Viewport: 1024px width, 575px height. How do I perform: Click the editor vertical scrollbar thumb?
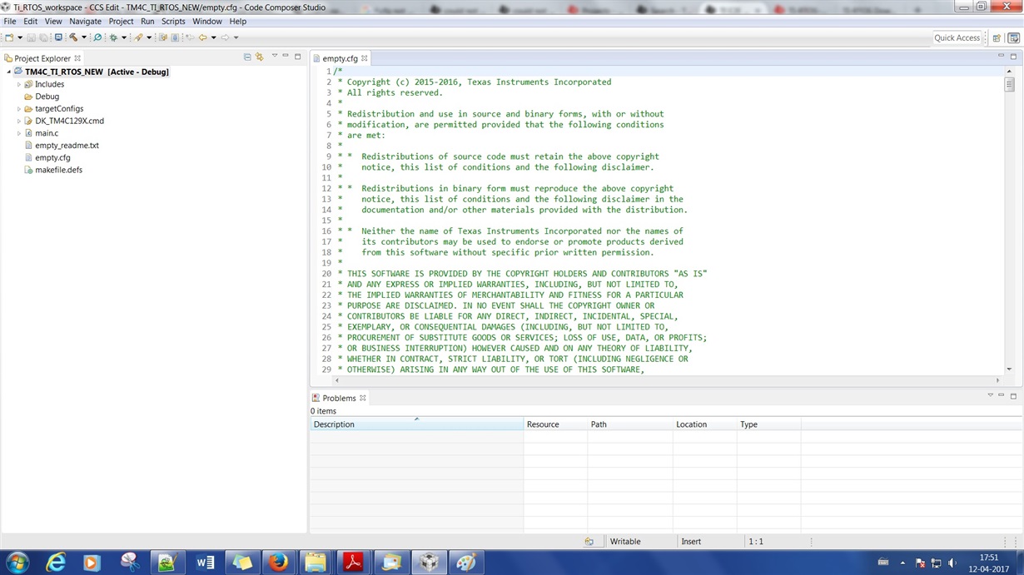(1009, 84)
